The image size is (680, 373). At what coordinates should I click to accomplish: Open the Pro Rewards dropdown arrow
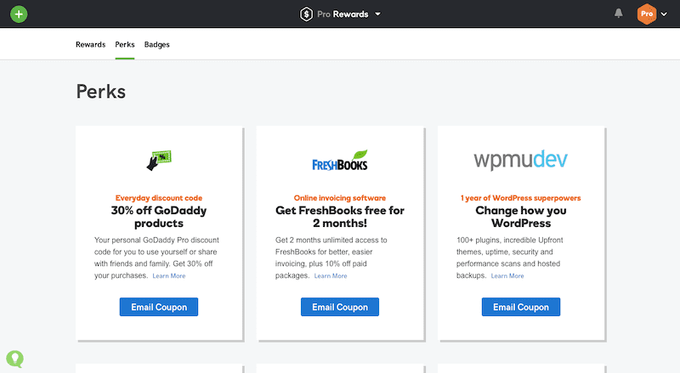[x=377, y=14]
